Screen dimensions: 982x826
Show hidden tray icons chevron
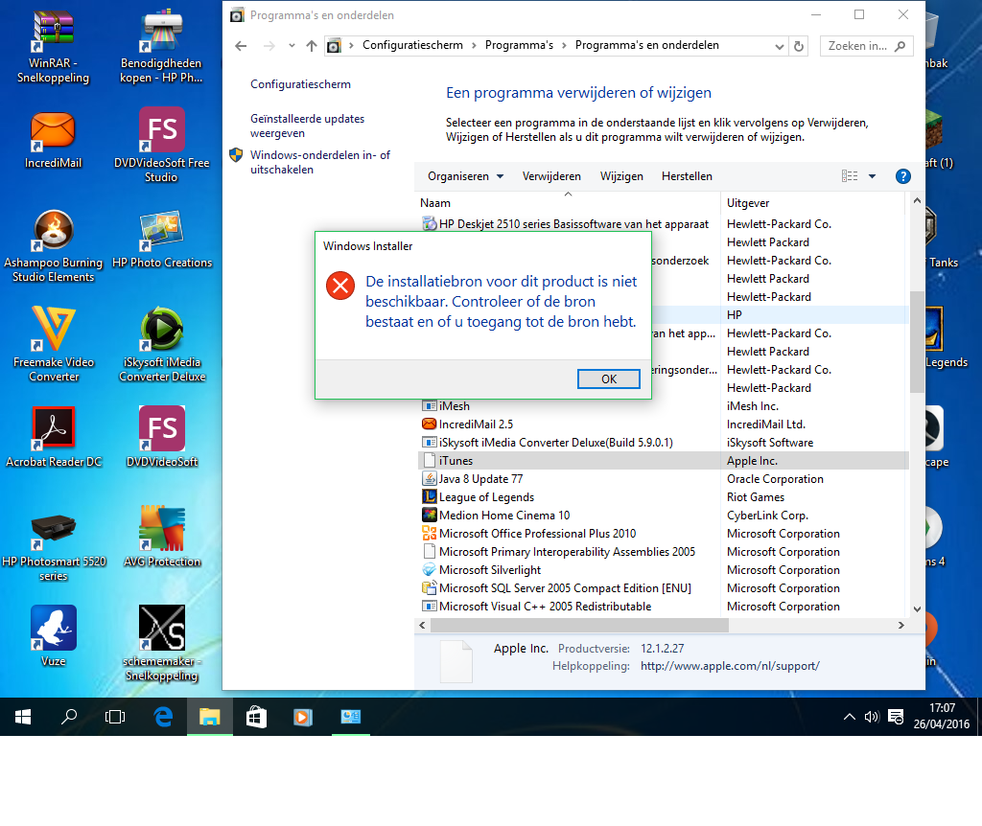click(x=850, y=717)
